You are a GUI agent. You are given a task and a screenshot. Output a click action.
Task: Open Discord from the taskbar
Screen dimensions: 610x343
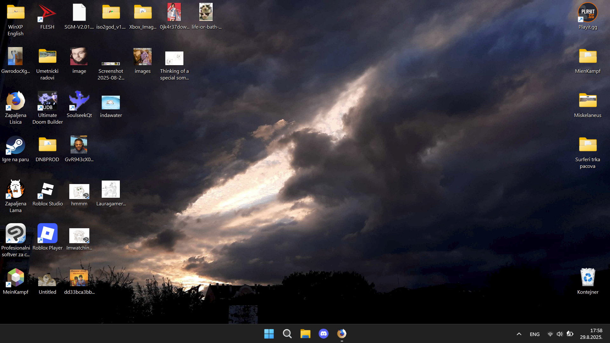324,333
